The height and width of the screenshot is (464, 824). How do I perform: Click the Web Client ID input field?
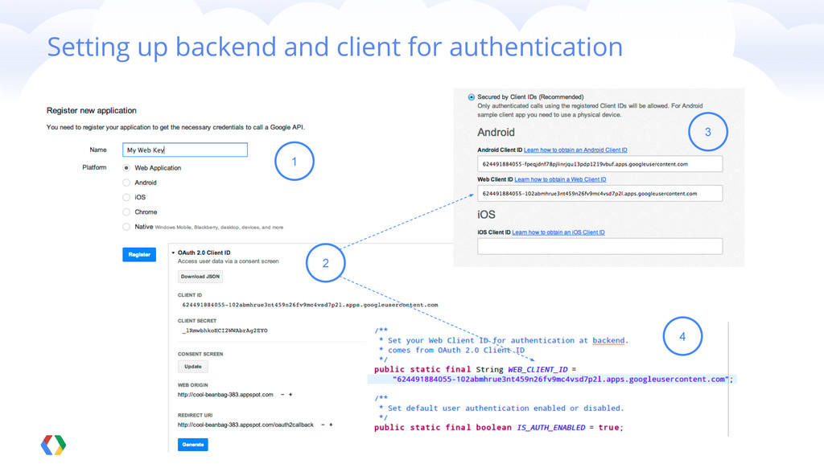coord(599,194)
